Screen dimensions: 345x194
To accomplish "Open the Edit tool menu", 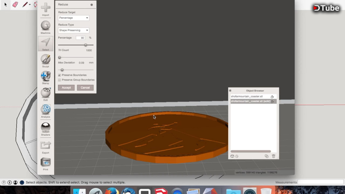I will click(x=45, y=94).
